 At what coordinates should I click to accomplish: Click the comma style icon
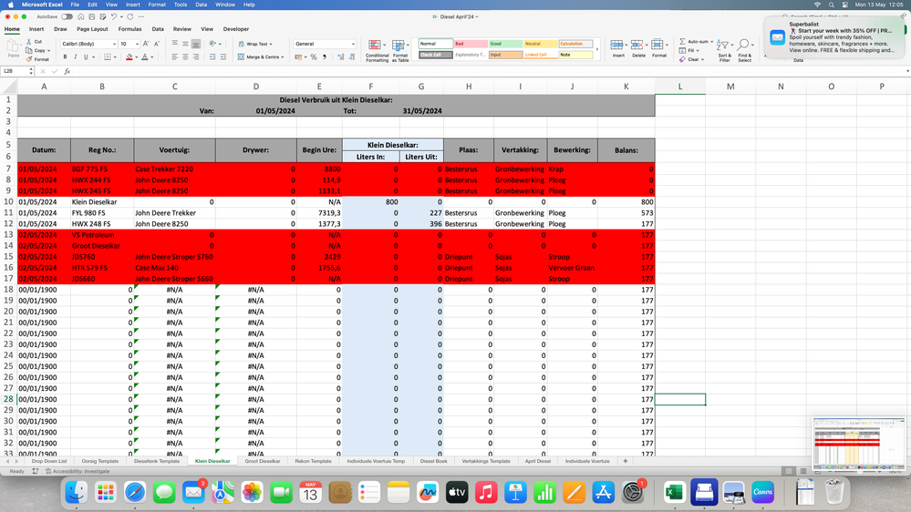(x=325, y=56)
